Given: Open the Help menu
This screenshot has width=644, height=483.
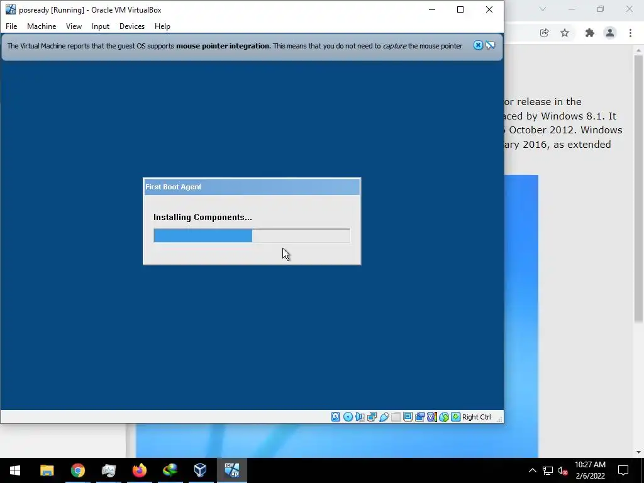Looking at the screenshot, I should [x=162, y=26].
